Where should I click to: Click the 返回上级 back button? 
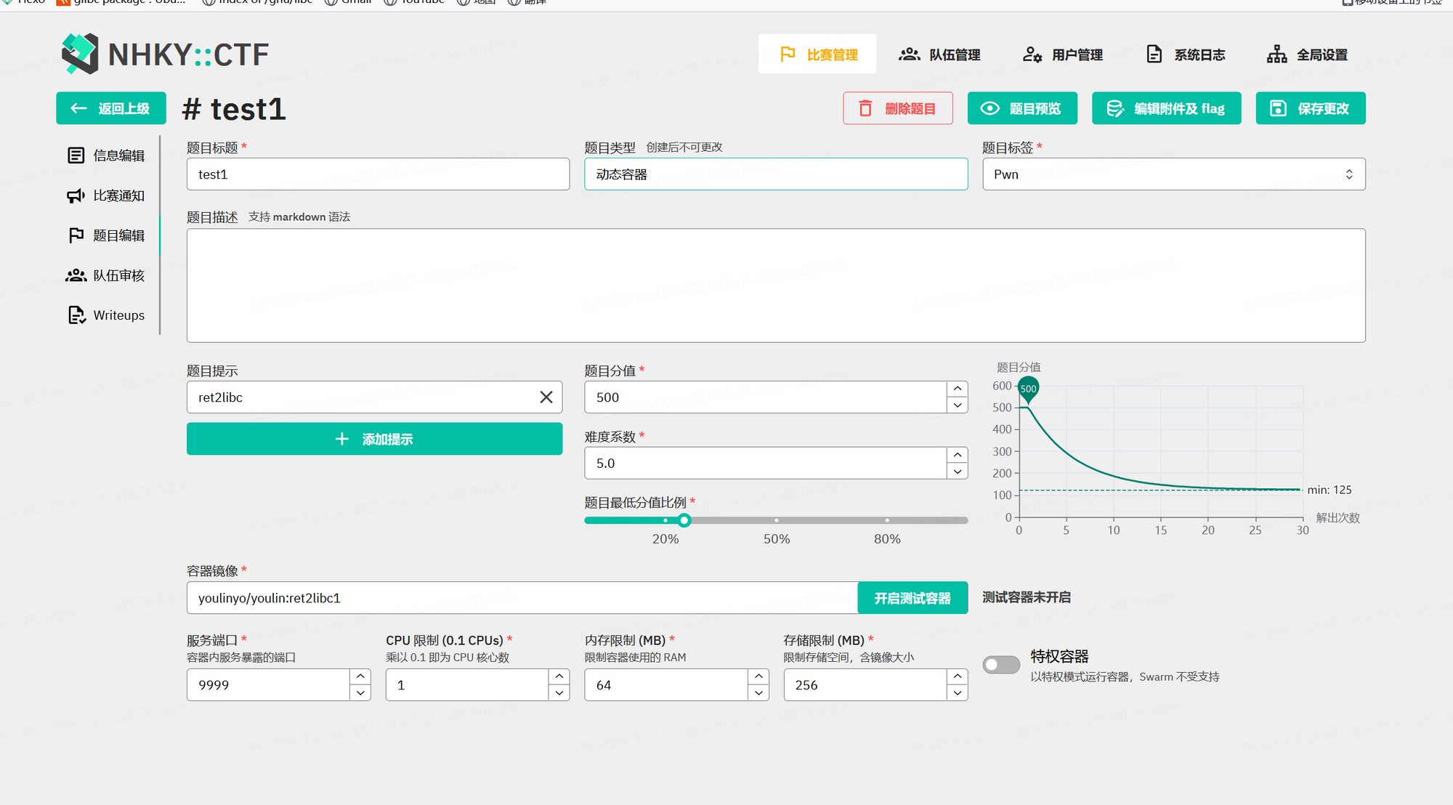pyautogui.click(x=111, y=108)
